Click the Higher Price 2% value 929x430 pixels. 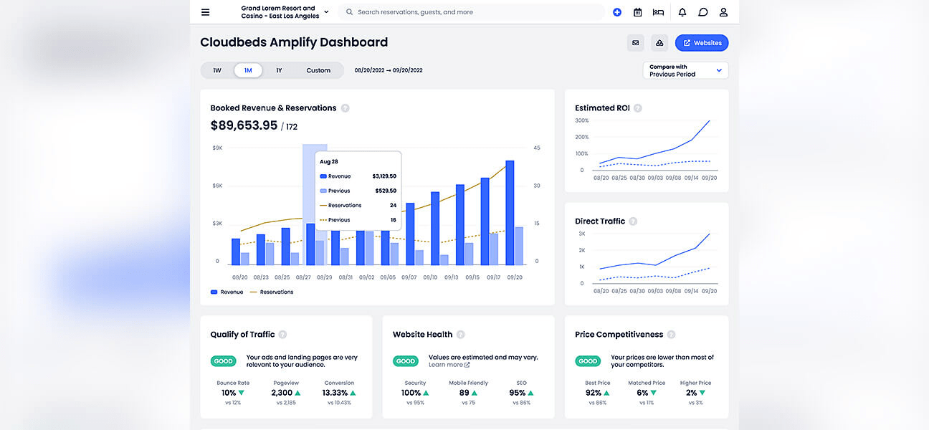(691, 393)
